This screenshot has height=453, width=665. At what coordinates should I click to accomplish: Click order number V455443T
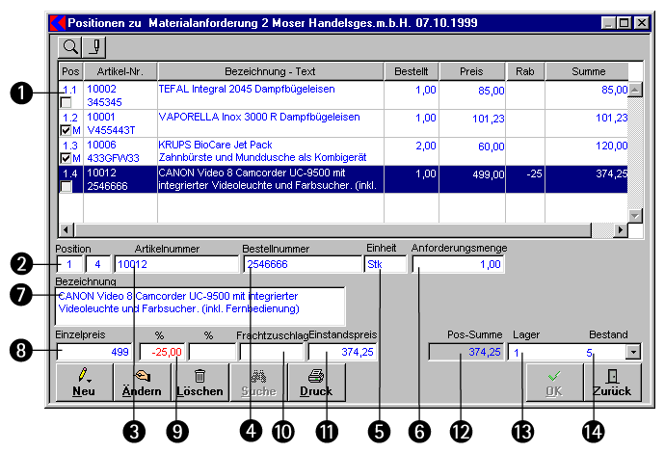111,131
